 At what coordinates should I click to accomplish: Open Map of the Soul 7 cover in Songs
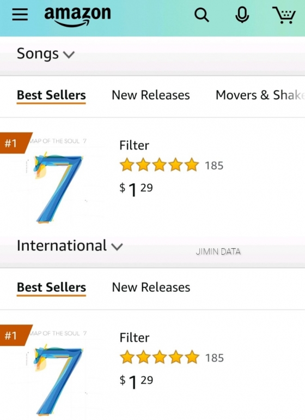point(58,181)
